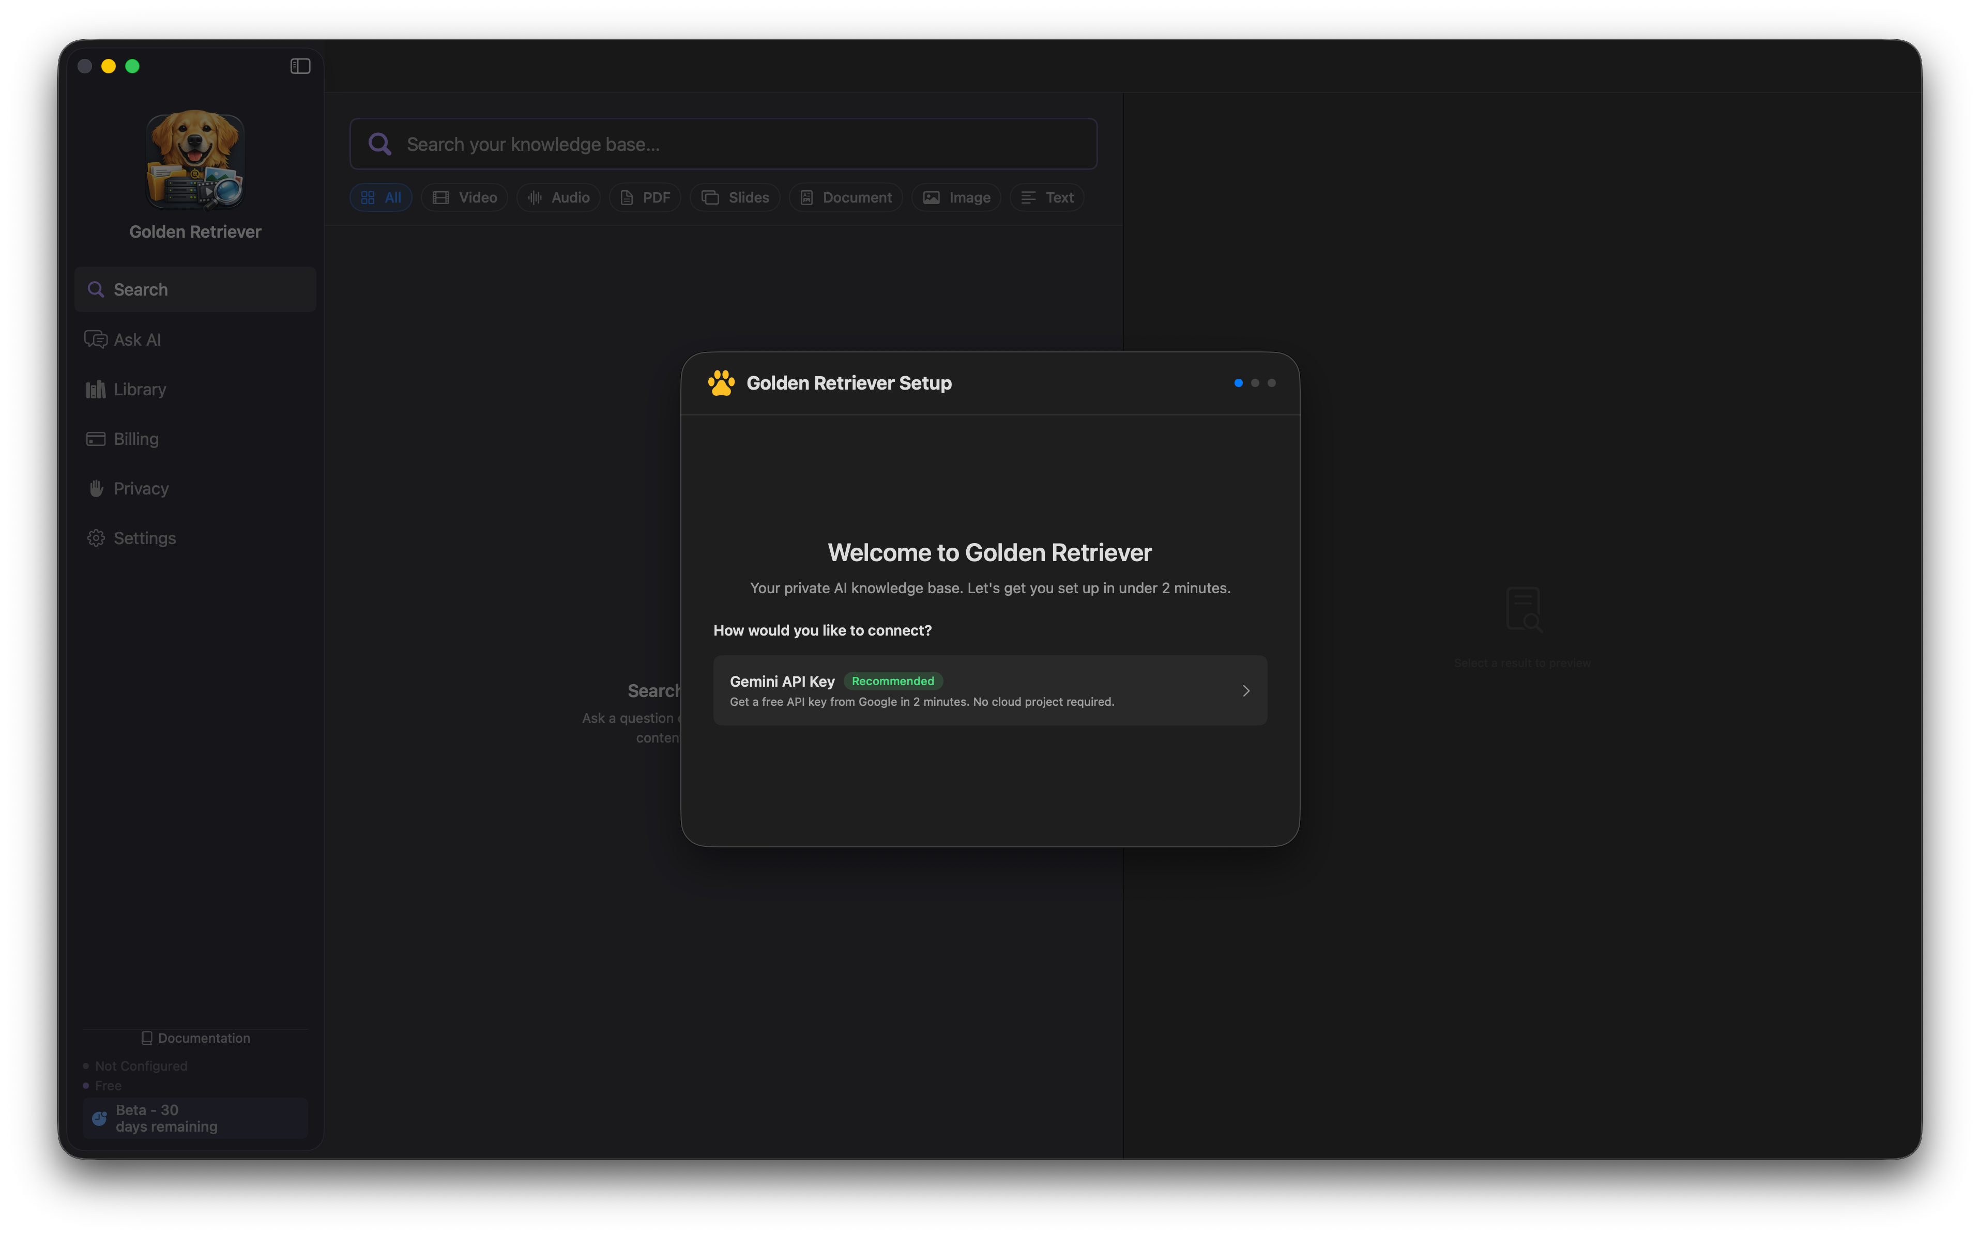Select the third setup step dot
The image size is (1980, 1236).
(x=1271, y=382)
